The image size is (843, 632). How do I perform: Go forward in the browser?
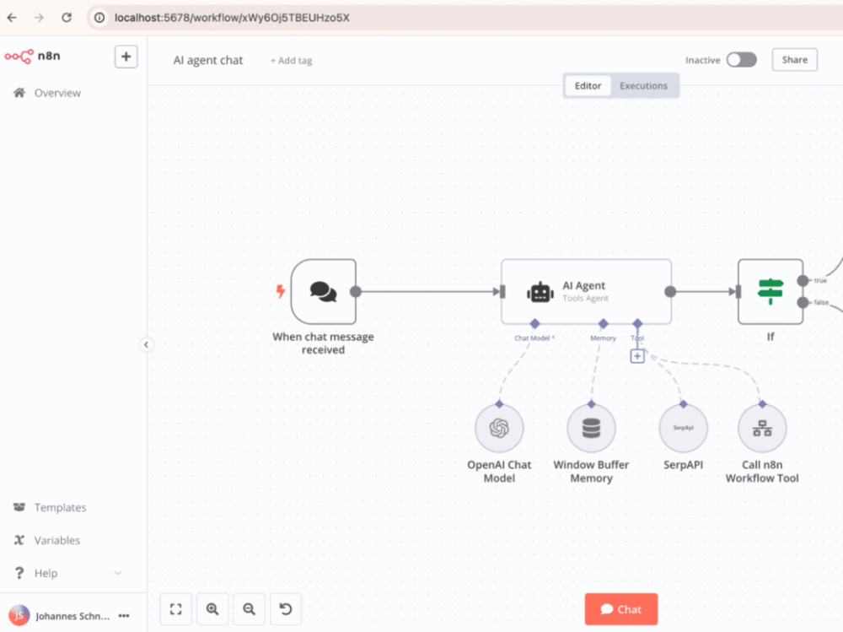[x=39, y=18]
